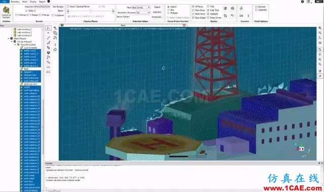Open the Display menu

[x=33, y=2]
